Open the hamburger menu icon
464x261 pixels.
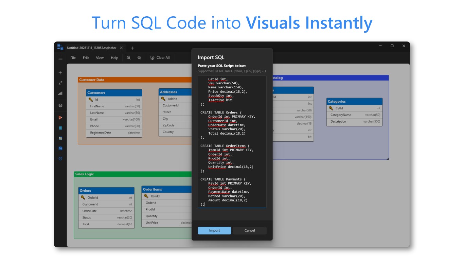(x=60, y=58)
